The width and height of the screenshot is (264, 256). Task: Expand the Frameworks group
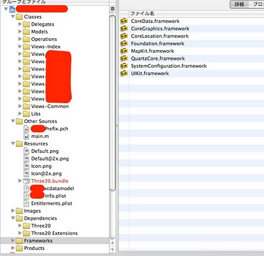(x=13, y=240)
